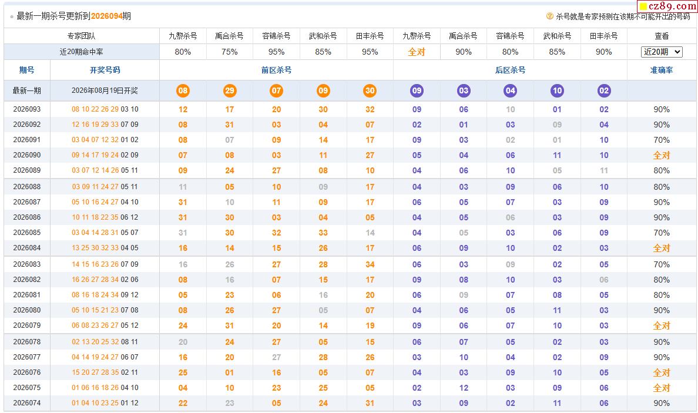Select the 准确率 column header

pyautogui.click(x=662, y=70)
